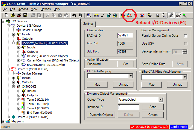Image resolution: width=194 pixels, height=130 pixels.
Task: Expand the CurrentConfig.xml file object node
Action: 19,60
